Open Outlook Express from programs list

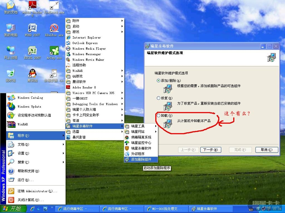(x=95, y=43)
